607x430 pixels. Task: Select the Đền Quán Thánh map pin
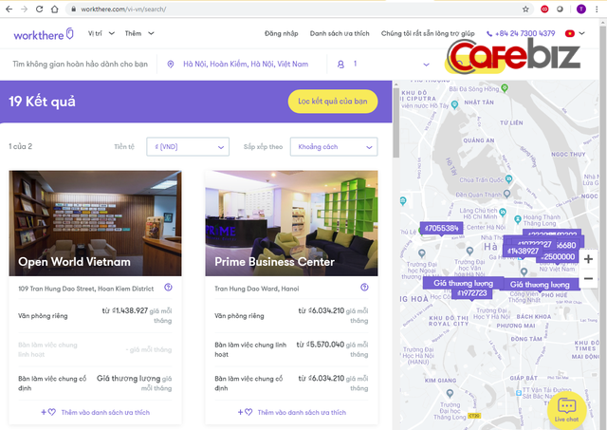click(x=506, y=194)
